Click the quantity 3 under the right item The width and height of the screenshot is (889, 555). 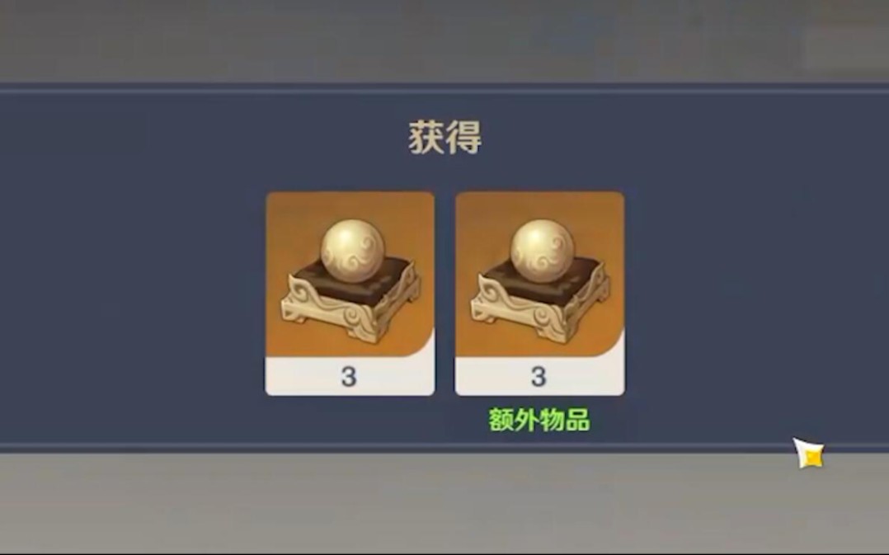click(x=539, y=376)
